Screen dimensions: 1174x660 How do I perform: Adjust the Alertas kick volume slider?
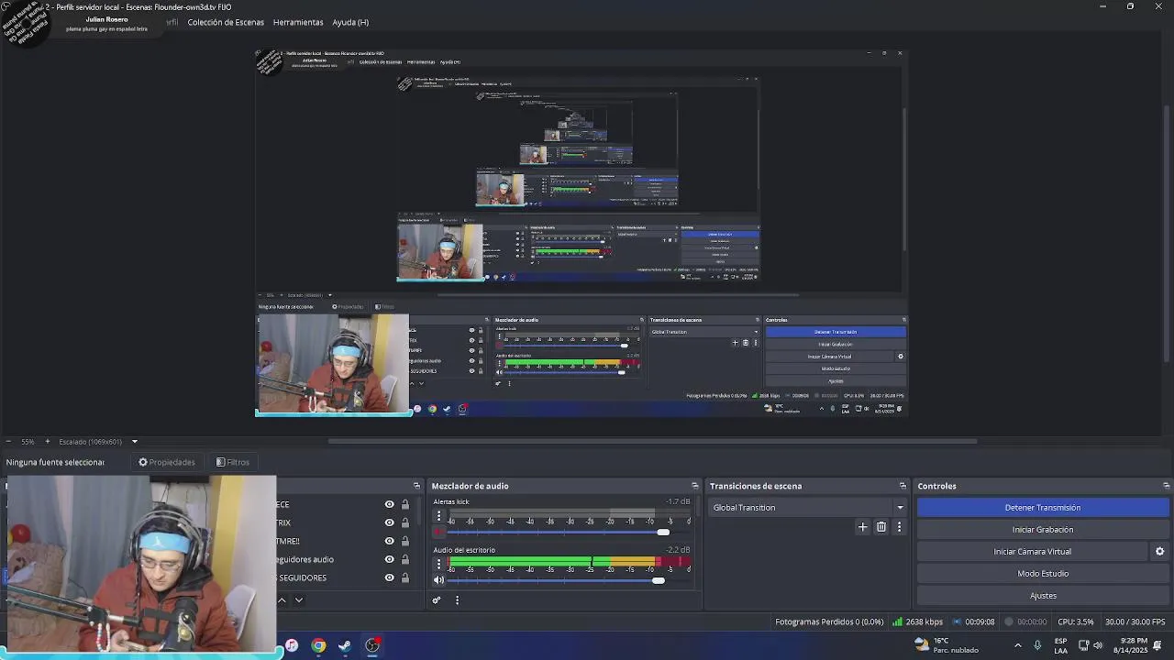(x=663, y=532)
